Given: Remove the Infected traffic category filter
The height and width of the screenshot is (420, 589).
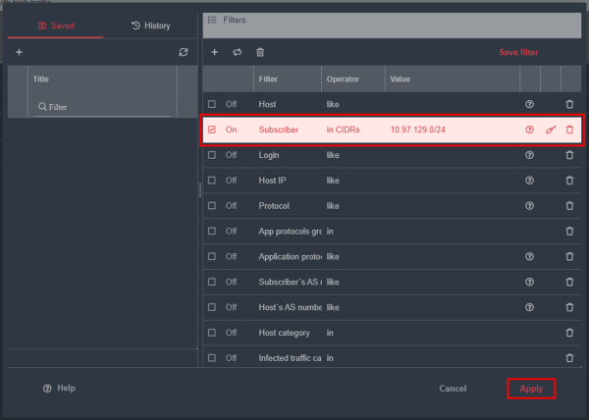Looking at the screenshot, I should click(x=569, y=358).
